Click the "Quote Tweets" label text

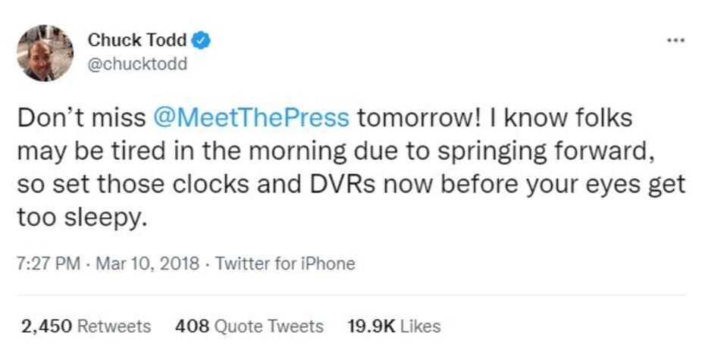click(268, 326)
